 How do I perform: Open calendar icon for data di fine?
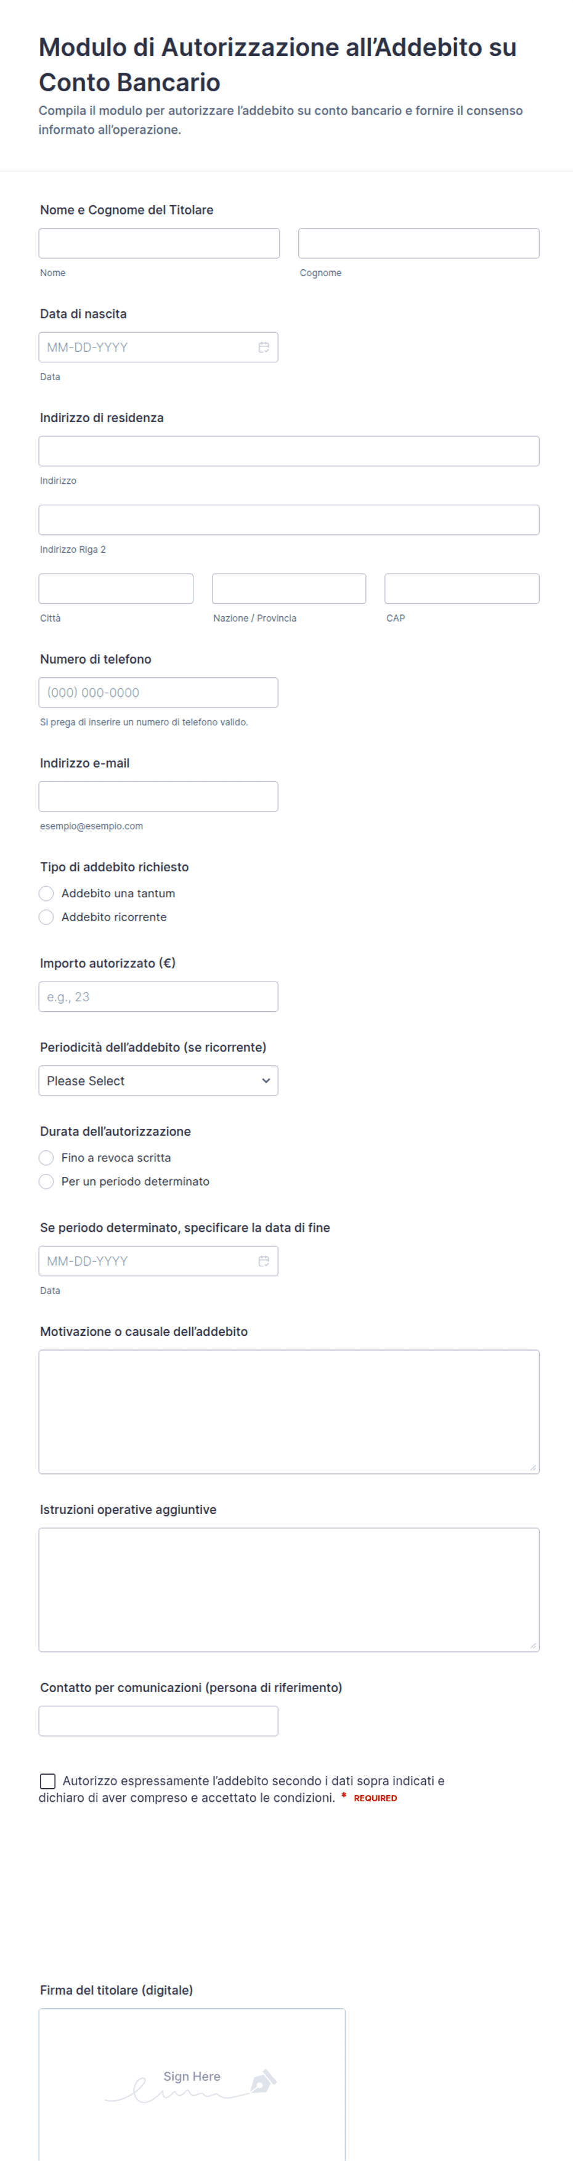point(264,1261)
